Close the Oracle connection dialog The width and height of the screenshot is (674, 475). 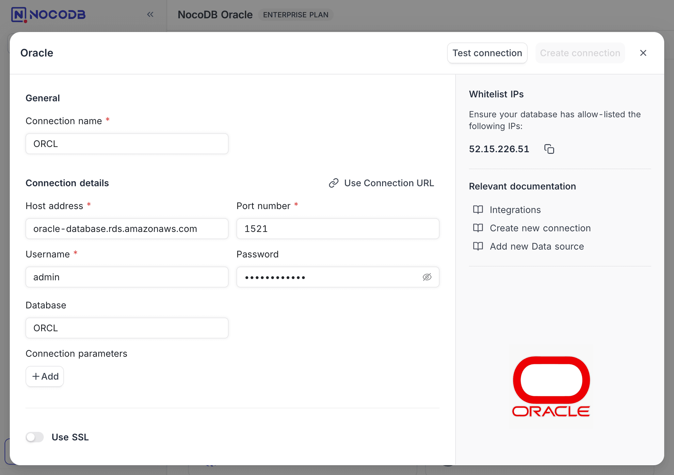pyautogui.click(x=643, y=53)
